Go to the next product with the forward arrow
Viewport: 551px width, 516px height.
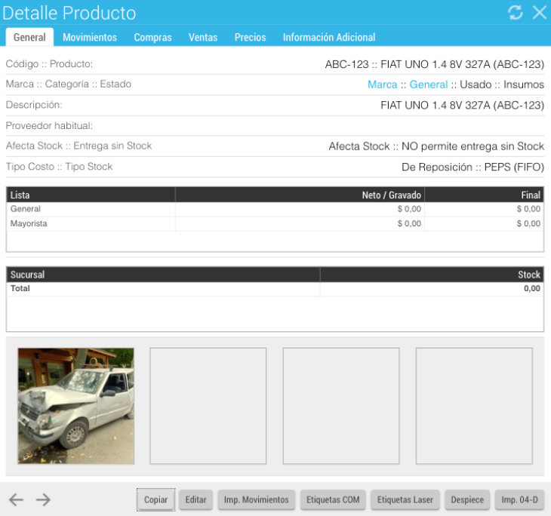click(x=43, y=499)
